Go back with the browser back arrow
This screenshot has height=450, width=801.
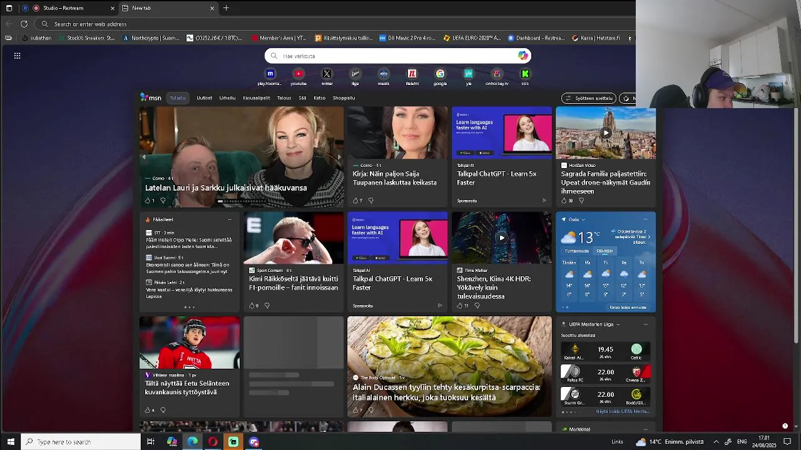pyautogui.click(x=8, y=24)
